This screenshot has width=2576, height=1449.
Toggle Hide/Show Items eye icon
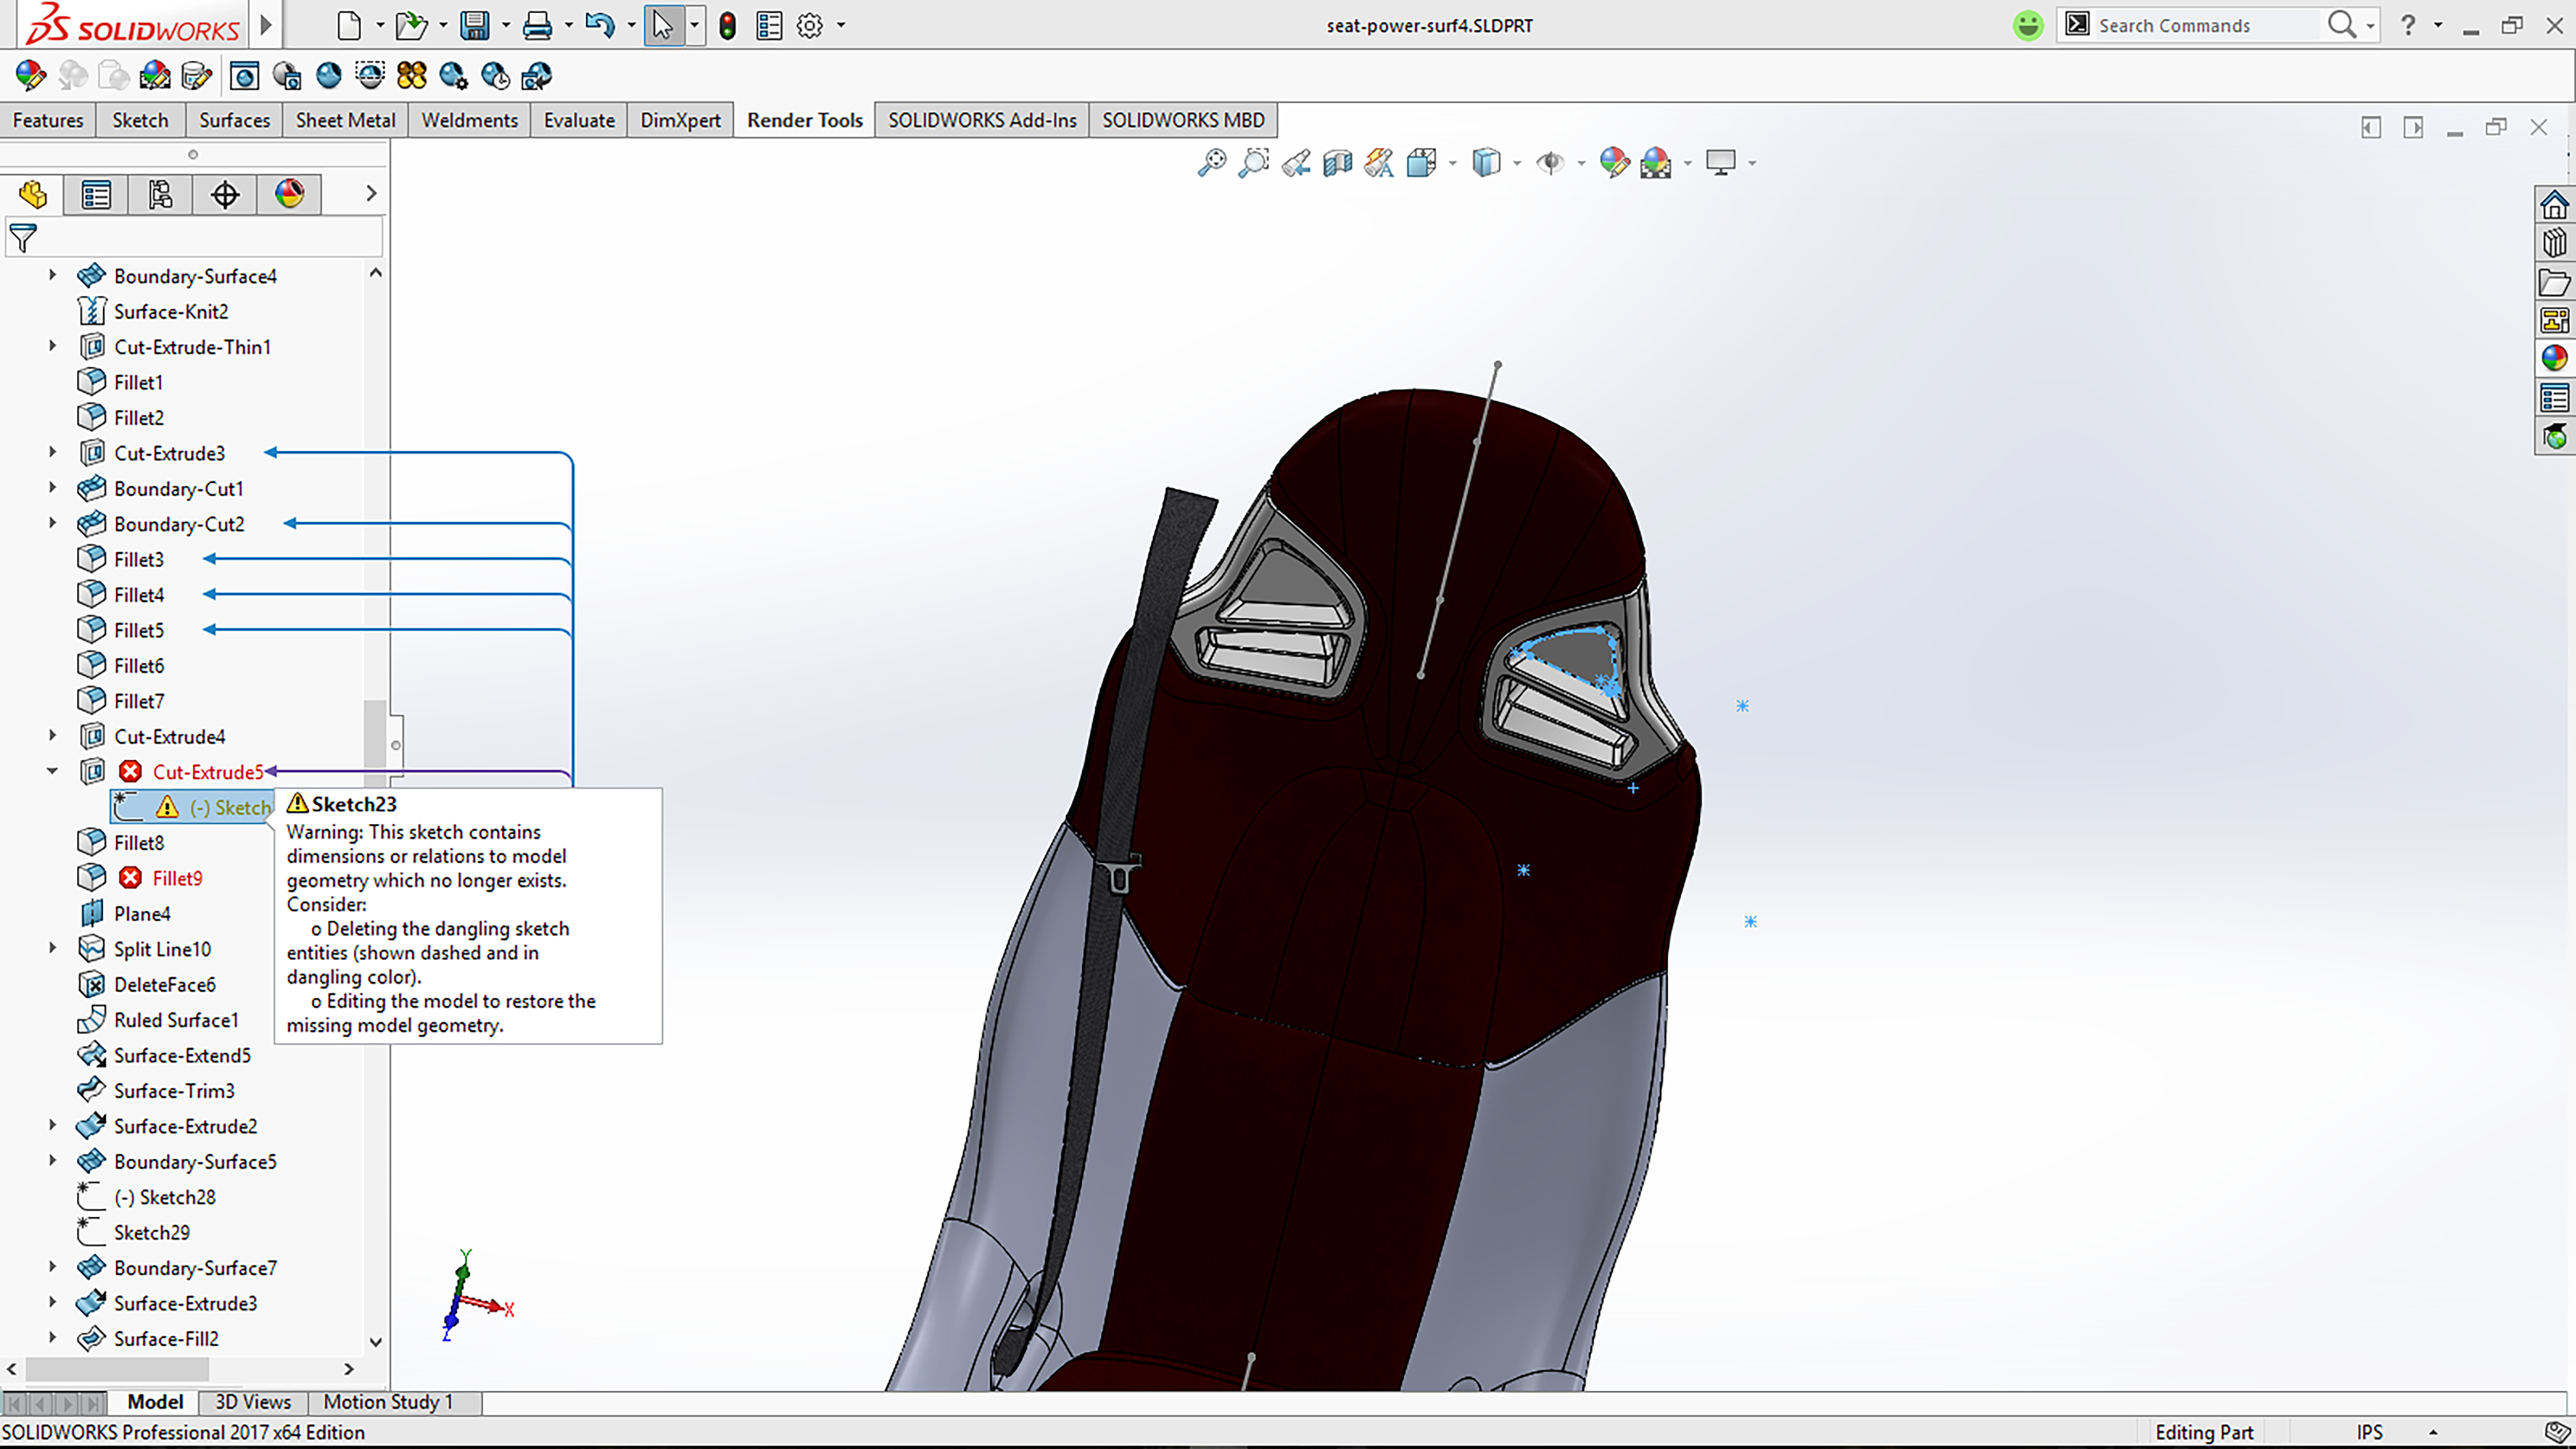[x=1550, y=163]
